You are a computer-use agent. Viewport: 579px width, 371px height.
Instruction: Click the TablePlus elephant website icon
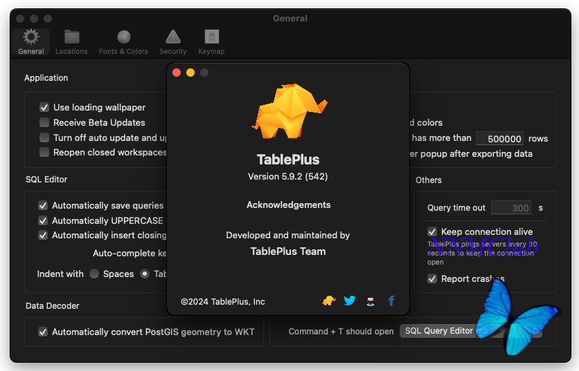(x=329, y=301)
